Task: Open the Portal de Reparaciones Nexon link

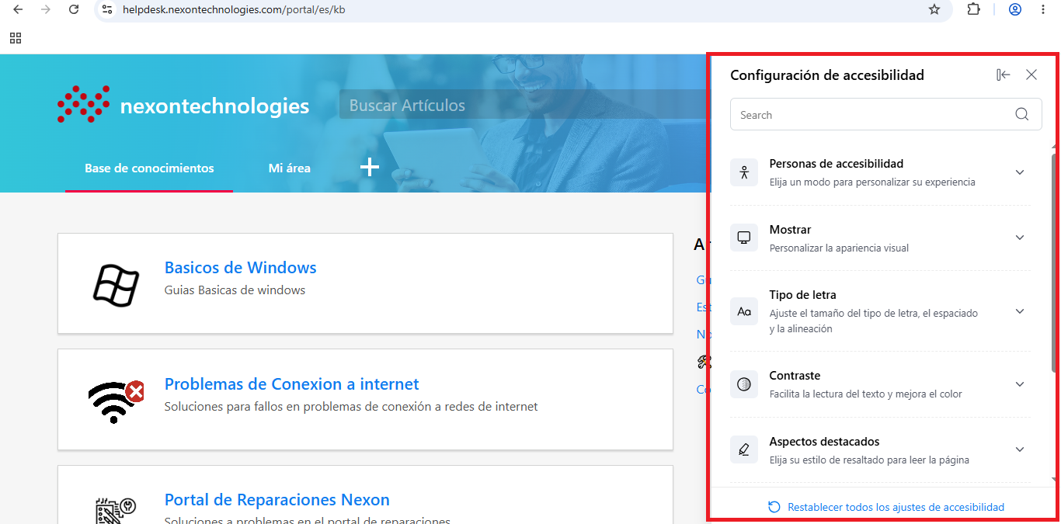Action: 277,500
